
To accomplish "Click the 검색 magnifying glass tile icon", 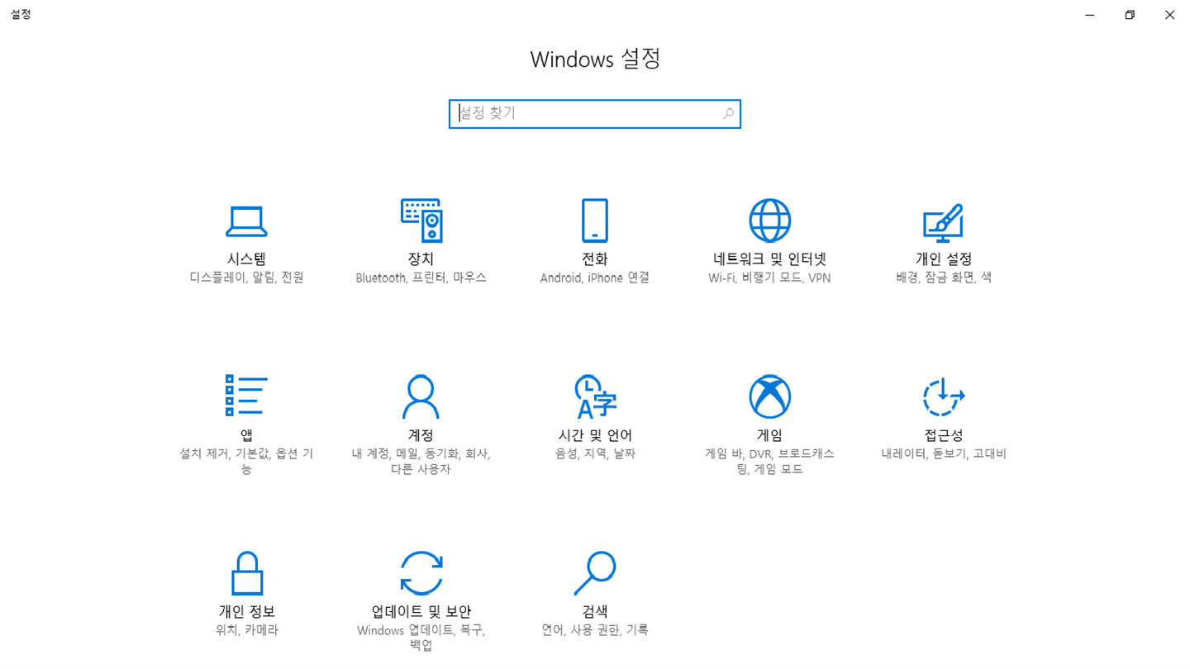I will tap(595, 573).
